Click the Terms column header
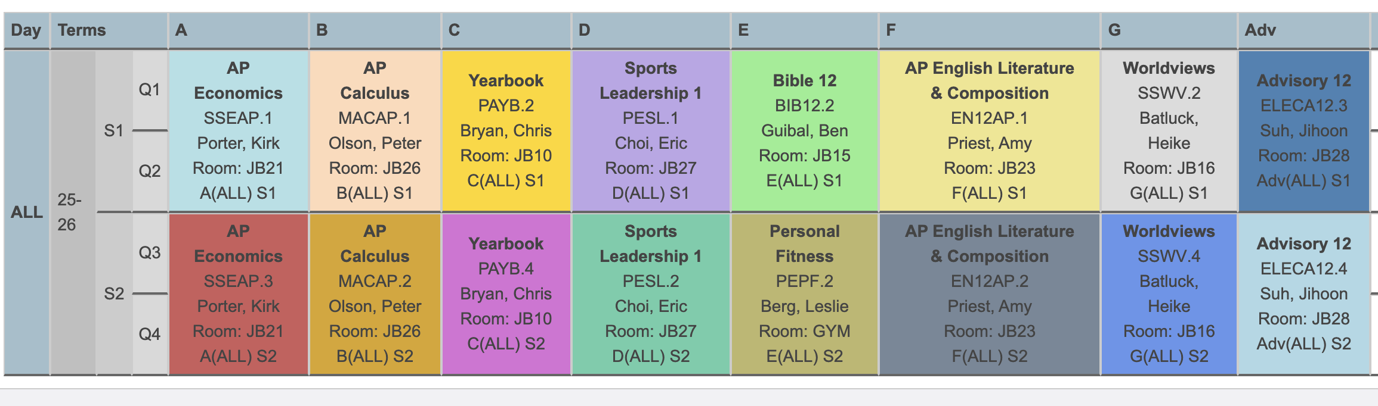This screenshot has width=1378, height=406. tap(82, 30)
